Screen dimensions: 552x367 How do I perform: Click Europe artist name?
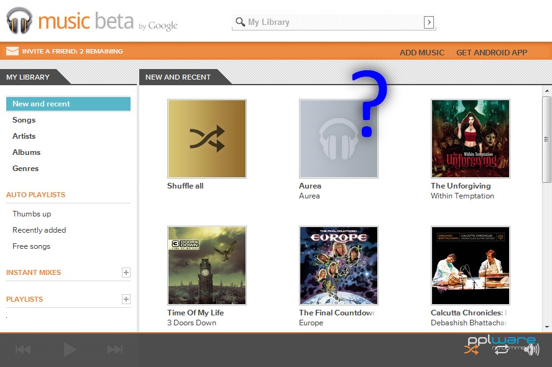coord(311,323)
